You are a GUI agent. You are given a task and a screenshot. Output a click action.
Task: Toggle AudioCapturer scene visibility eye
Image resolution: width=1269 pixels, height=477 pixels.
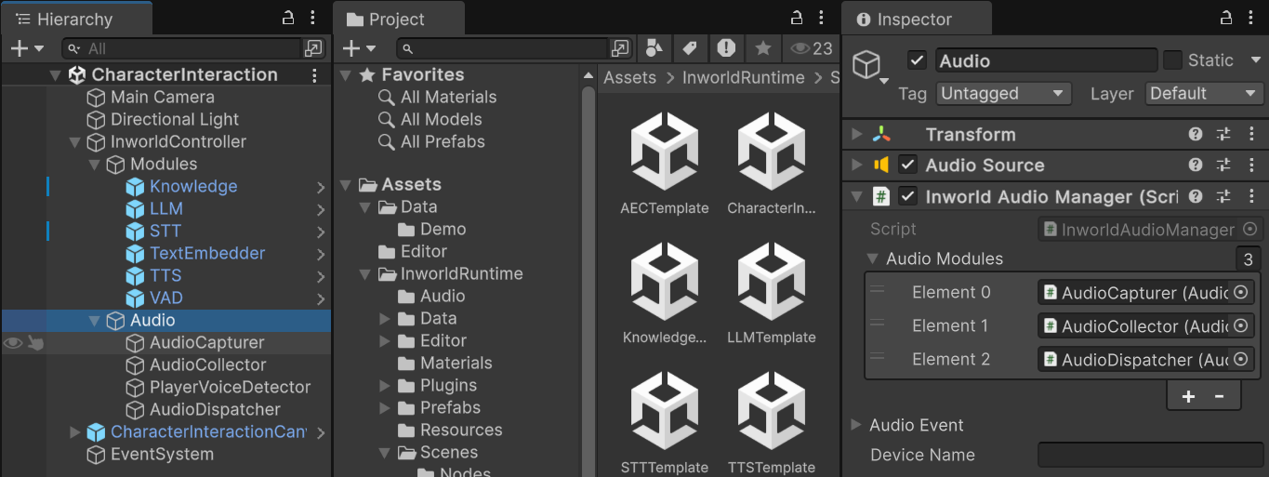tap(13, 343)
